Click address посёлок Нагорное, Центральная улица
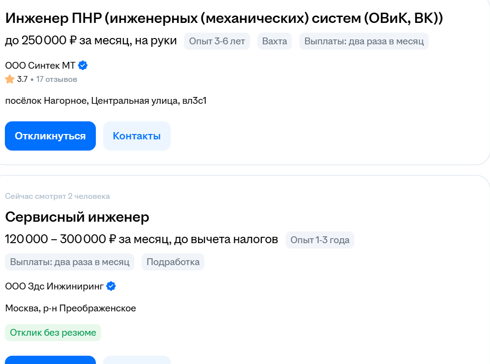The image size is (490, 364). (106, 101)
